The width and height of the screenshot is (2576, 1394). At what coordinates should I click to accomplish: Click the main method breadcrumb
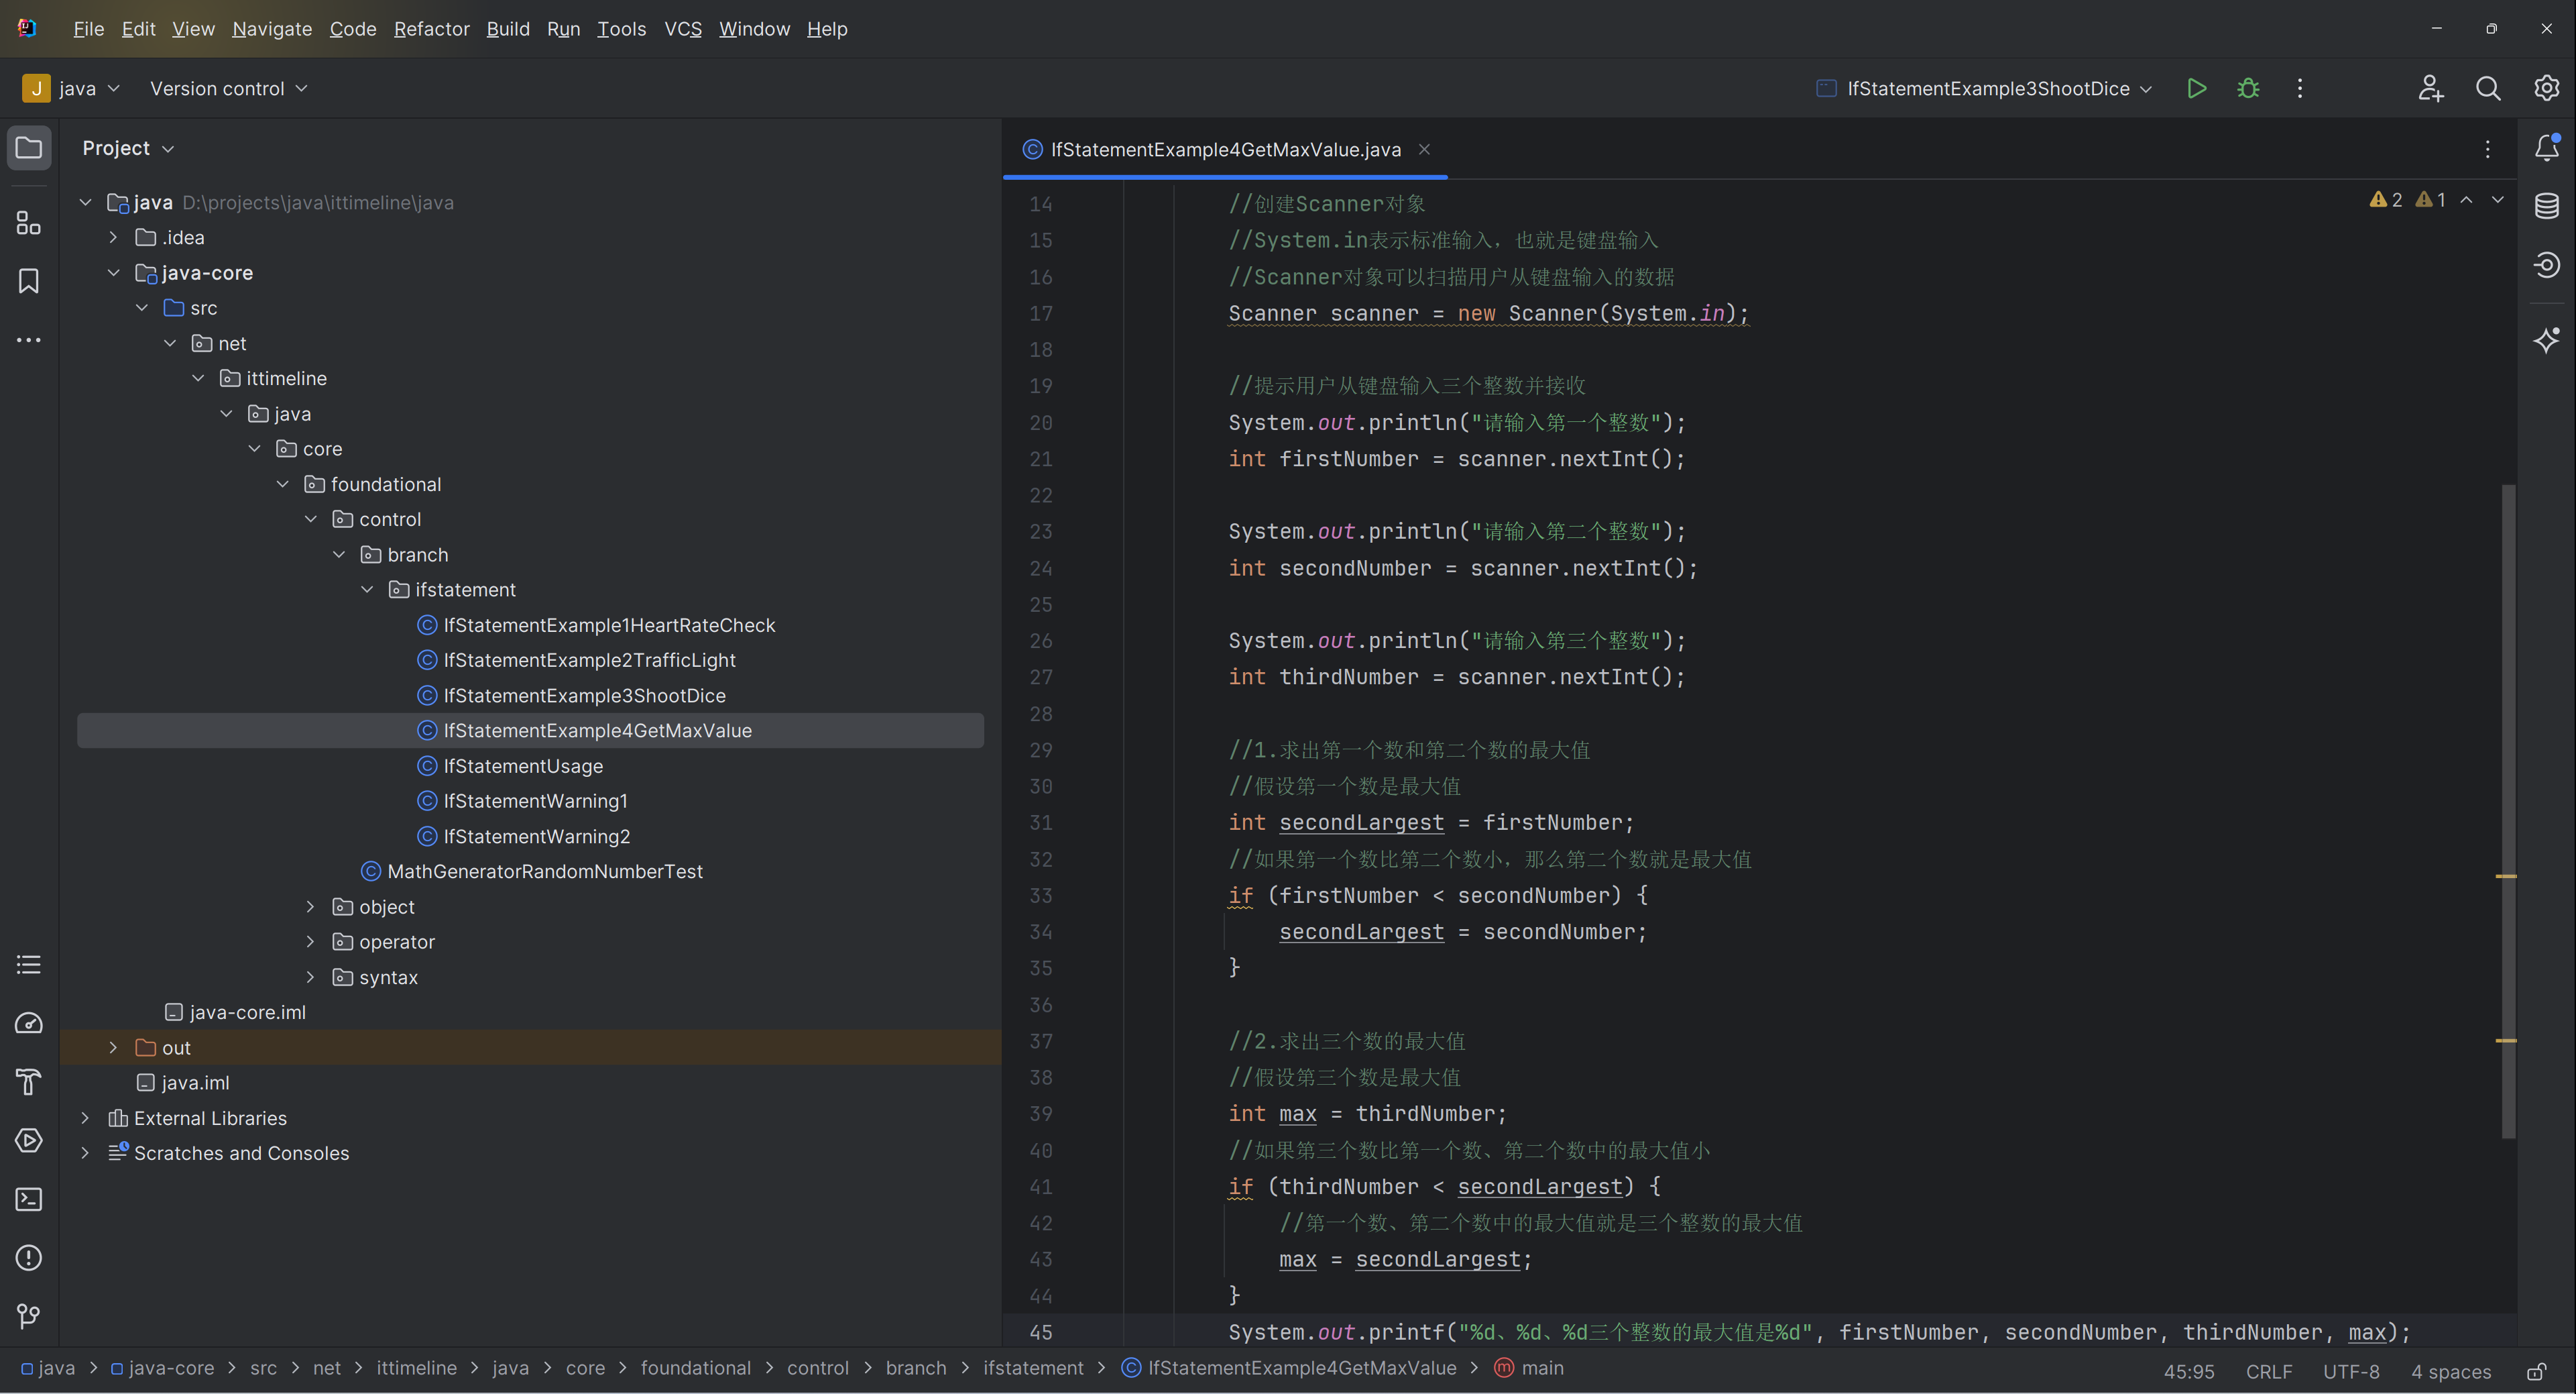pos(1529,1368)
